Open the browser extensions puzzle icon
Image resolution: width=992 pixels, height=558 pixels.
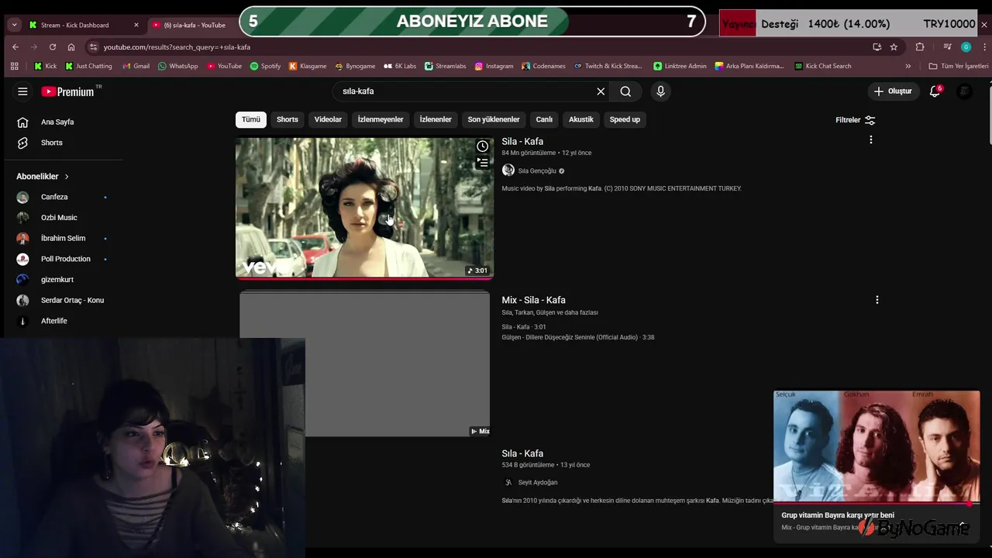[x=920, y=47]
